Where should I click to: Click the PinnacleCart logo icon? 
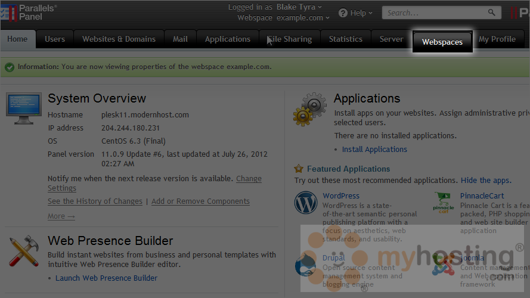[443, 203]
